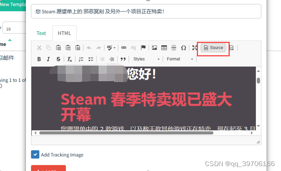Image resolution: width=281 pixels, height=171 pixels.
Task: Click the editor resize handle
Action: click(258, 142)
